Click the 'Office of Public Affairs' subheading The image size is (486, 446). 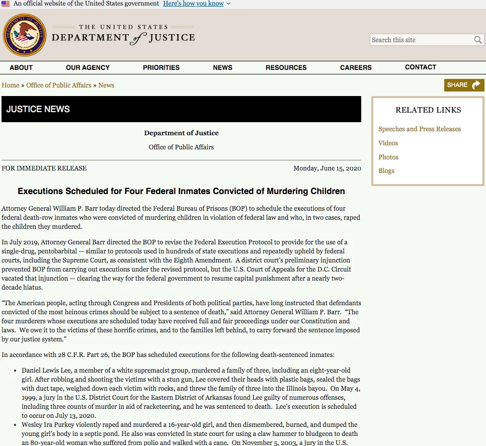coord(181,147)
